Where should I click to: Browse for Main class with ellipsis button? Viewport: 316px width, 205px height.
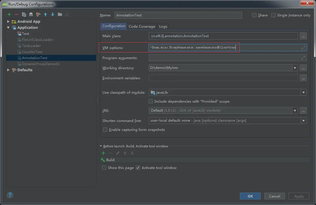[x=303, y=36]
